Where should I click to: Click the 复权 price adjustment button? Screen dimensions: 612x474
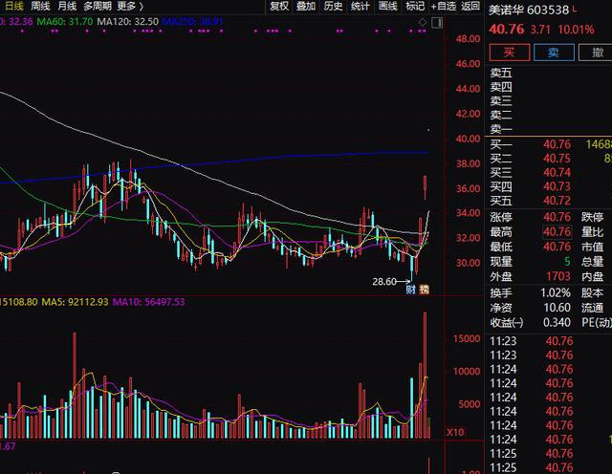coord(279,6)
